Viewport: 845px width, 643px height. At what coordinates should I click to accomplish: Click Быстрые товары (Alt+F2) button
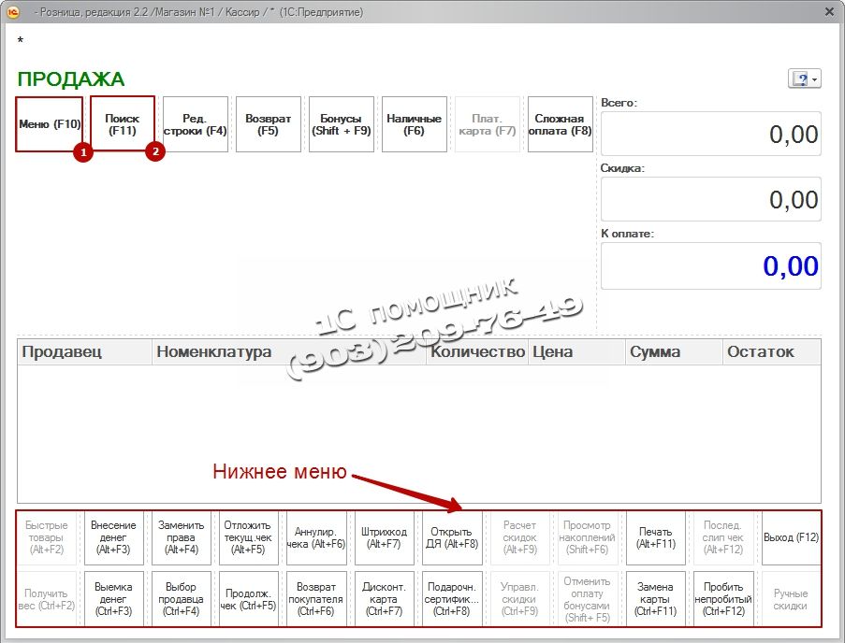(x=47, y=537)
